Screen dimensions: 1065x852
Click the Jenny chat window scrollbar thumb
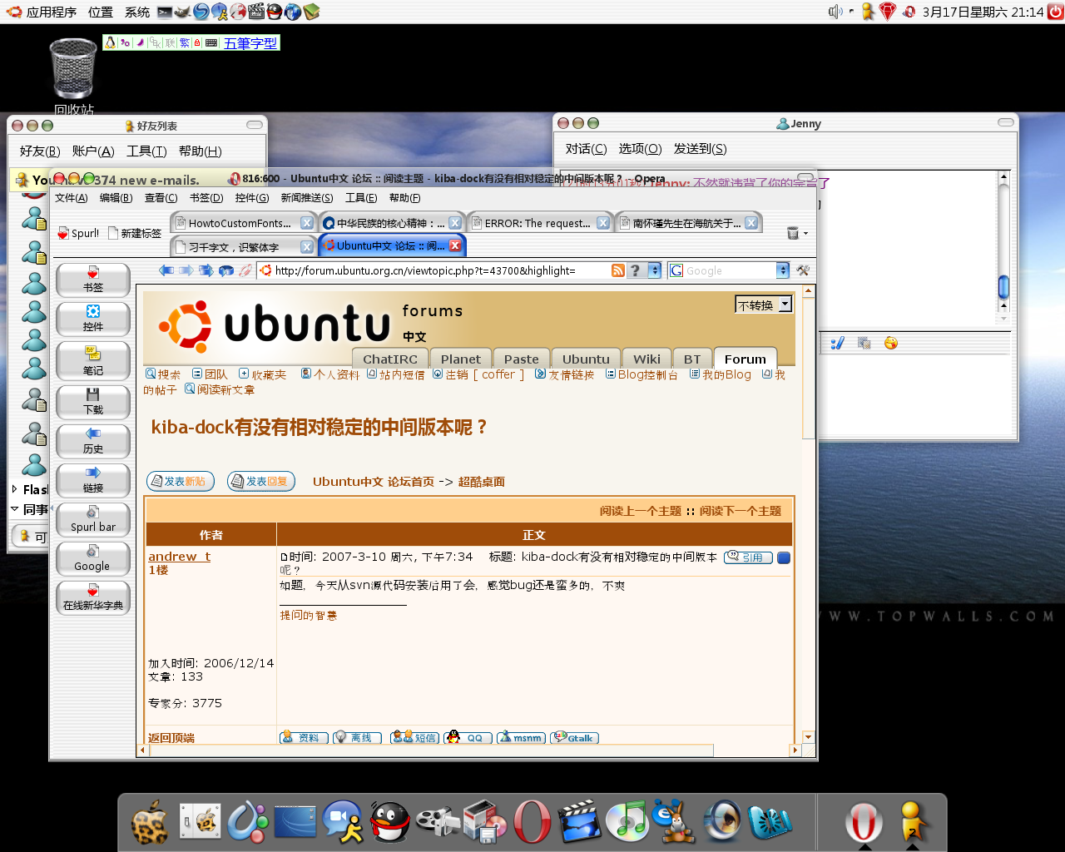click(1003, 287)
